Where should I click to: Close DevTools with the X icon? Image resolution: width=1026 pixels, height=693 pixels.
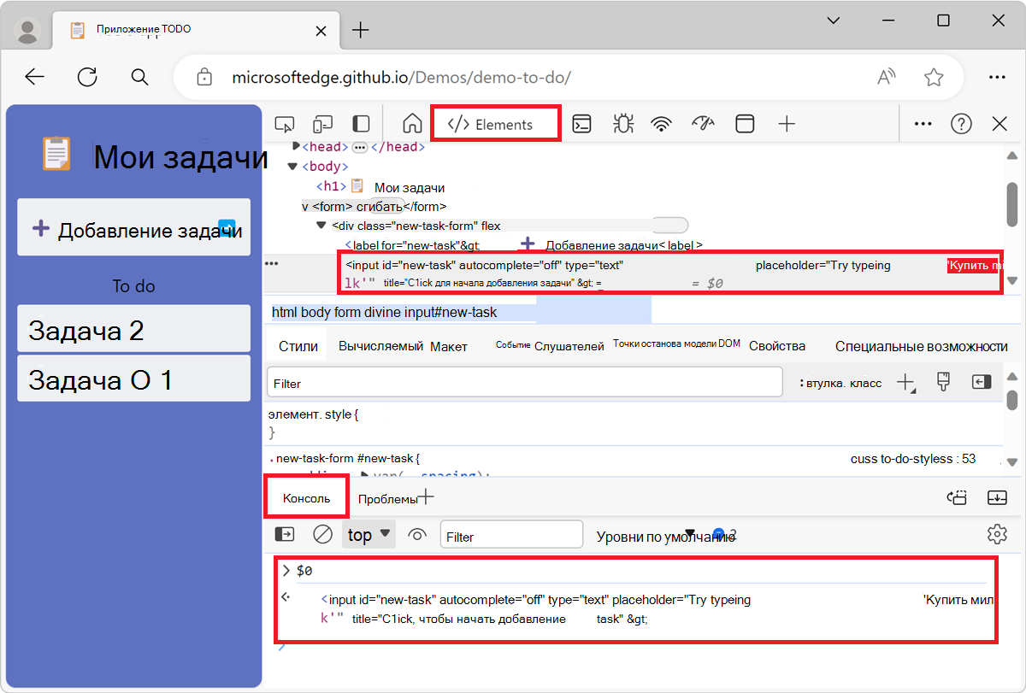tap(999, 124)
